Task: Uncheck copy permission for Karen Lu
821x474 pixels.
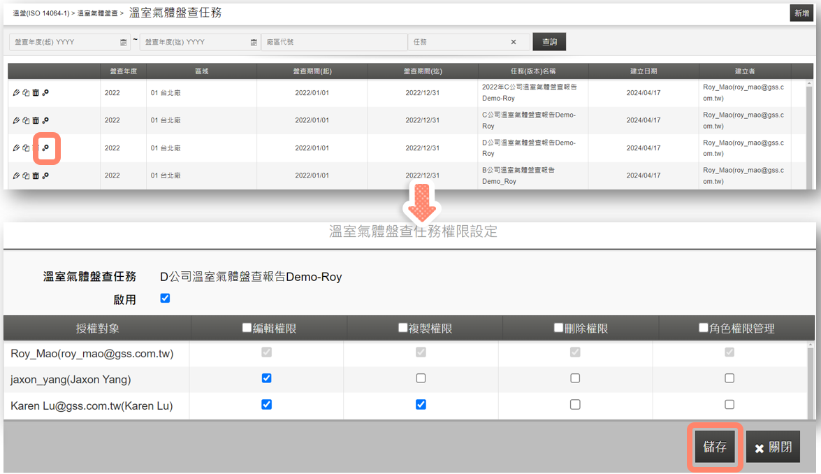Action: click(x=421, y=404)
